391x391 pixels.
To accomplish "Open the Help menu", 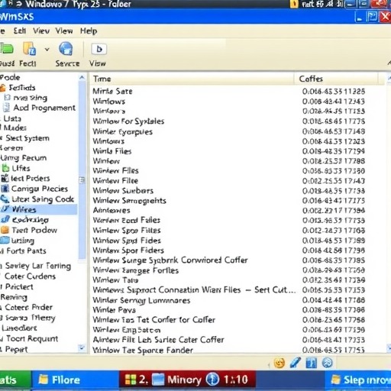I will click(89, 31).
